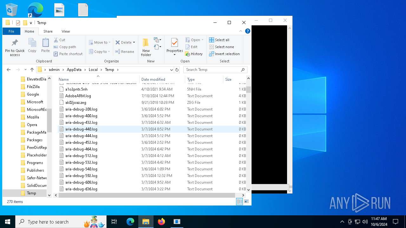Screen dimensions: 406x228
Task: Click the Rename button in Organize
Action: 124,52
